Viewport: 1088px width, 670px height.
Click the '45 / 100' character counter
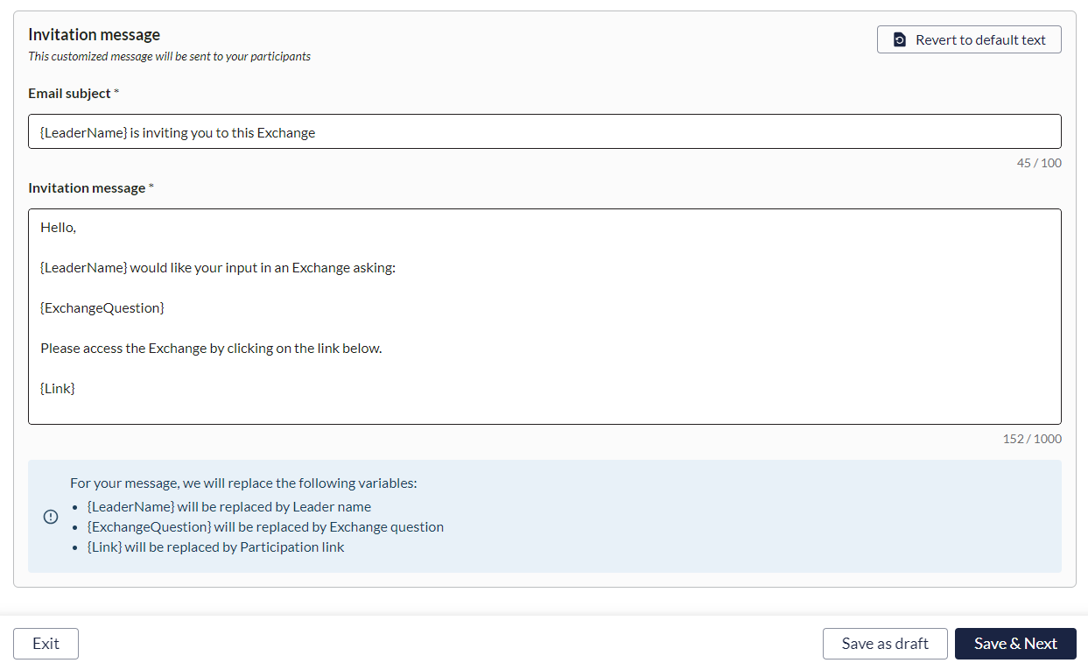[x=1039, y=163]
